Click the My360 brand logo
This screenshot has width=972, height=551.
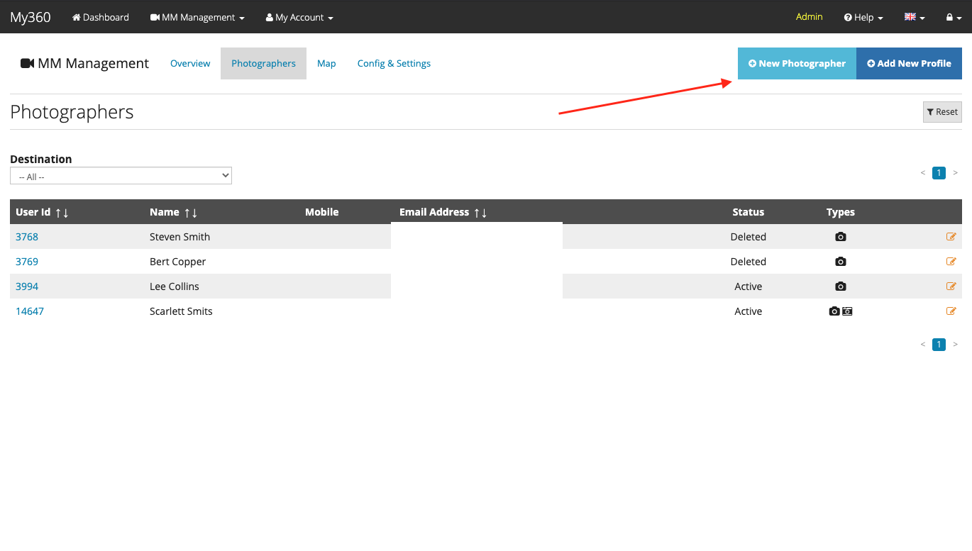[x=31, y=17]
